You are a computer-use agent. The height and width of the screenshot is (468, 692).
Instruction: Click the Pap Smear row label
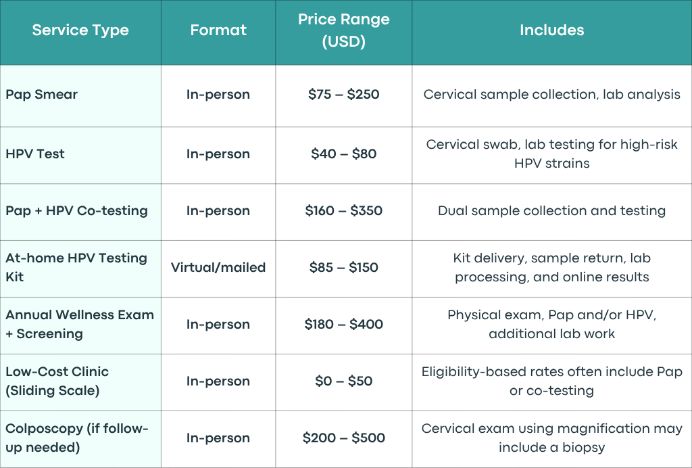point(41,94)
